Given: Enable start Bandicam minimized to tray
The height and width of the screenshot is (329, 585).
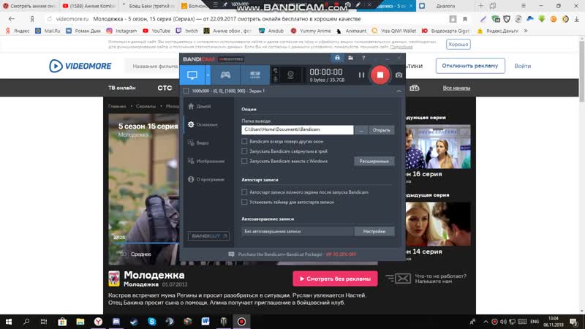Looking at the screenshot, I should pyautogui.click(x=244, y=151).
